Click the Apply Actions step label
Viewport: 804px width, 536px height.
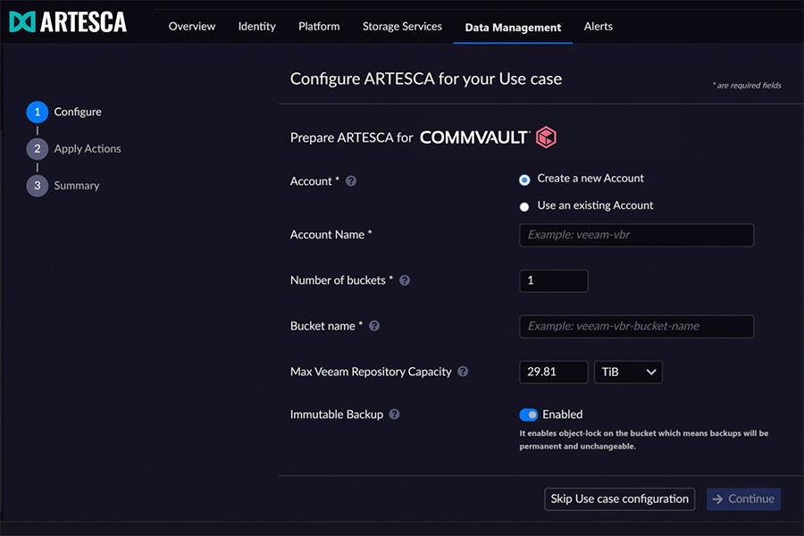(88, 149)
